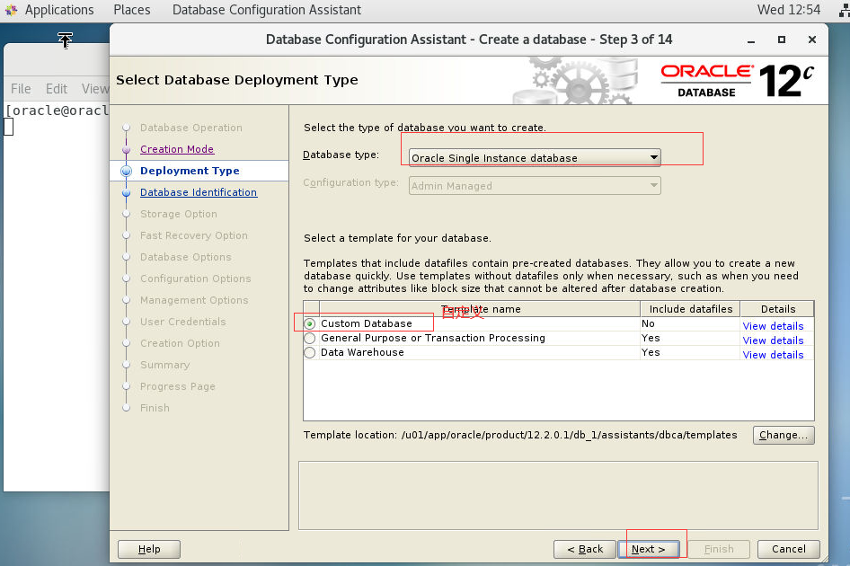Screen dimensions: 850x566
Task: Open Edit menu in terminal window
Action: pyautogui.click(x=57, y=88)
